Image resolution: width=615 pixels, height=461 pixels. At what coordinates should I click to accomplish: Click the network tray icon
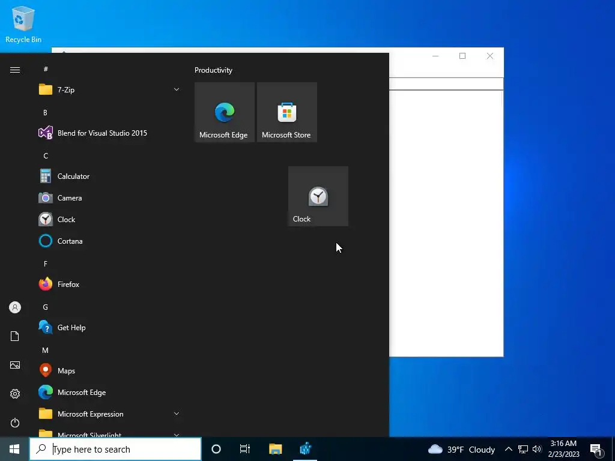click(x=523, y=449)
